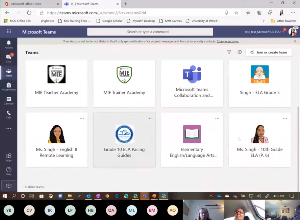Dismiss the do not disturb banner
This screenshot has height=220, width=300.
pos(295,41)
